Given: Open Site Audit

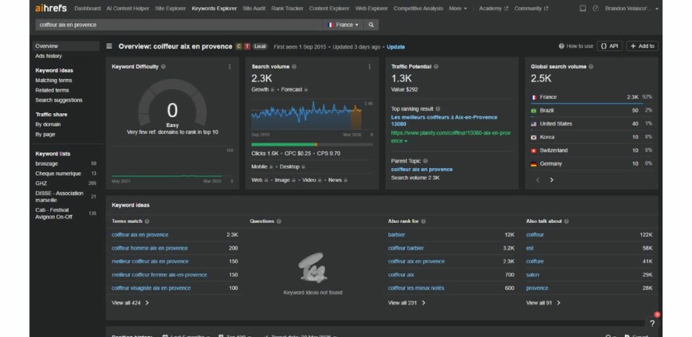Looking at the screenshot, I should coord(254,8).
